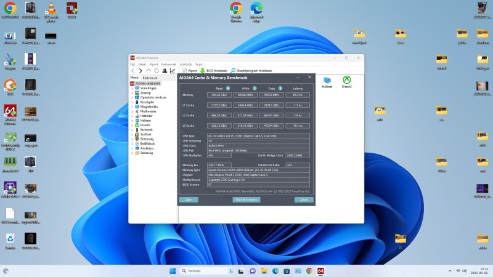Expand the Megjelenítés tree node

tap(132, 106)
